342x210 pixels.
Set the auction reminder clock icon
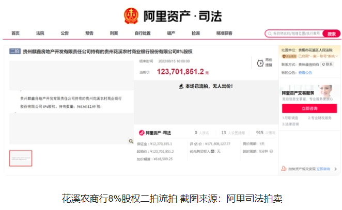pyautogui.click(x=260, y=63)
